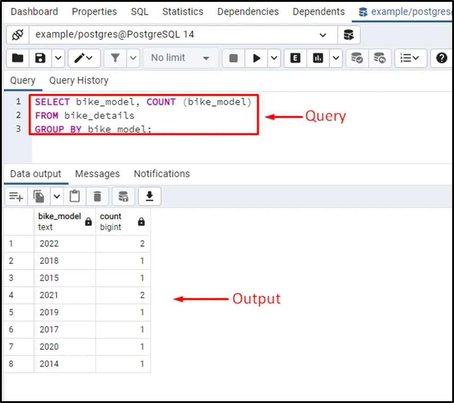Click SELECT line in query editor
This screenshot has height=403, width=454.
coord(143,102)
